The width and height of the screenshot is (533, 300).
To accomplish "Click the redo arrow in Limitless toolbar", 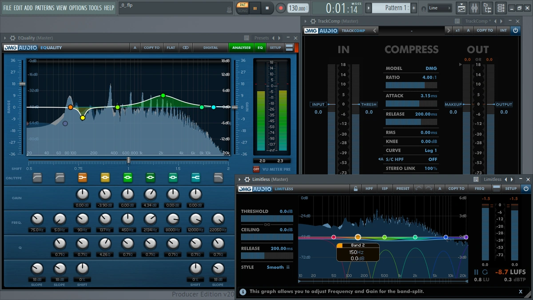I will click(429, 188).
